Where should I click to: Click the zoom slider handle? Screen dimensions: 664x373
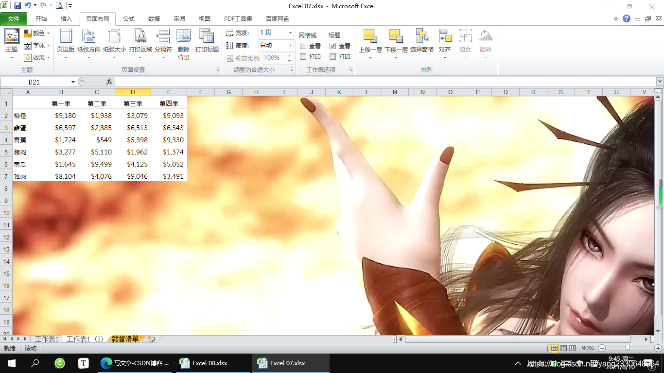coord(628,348)
